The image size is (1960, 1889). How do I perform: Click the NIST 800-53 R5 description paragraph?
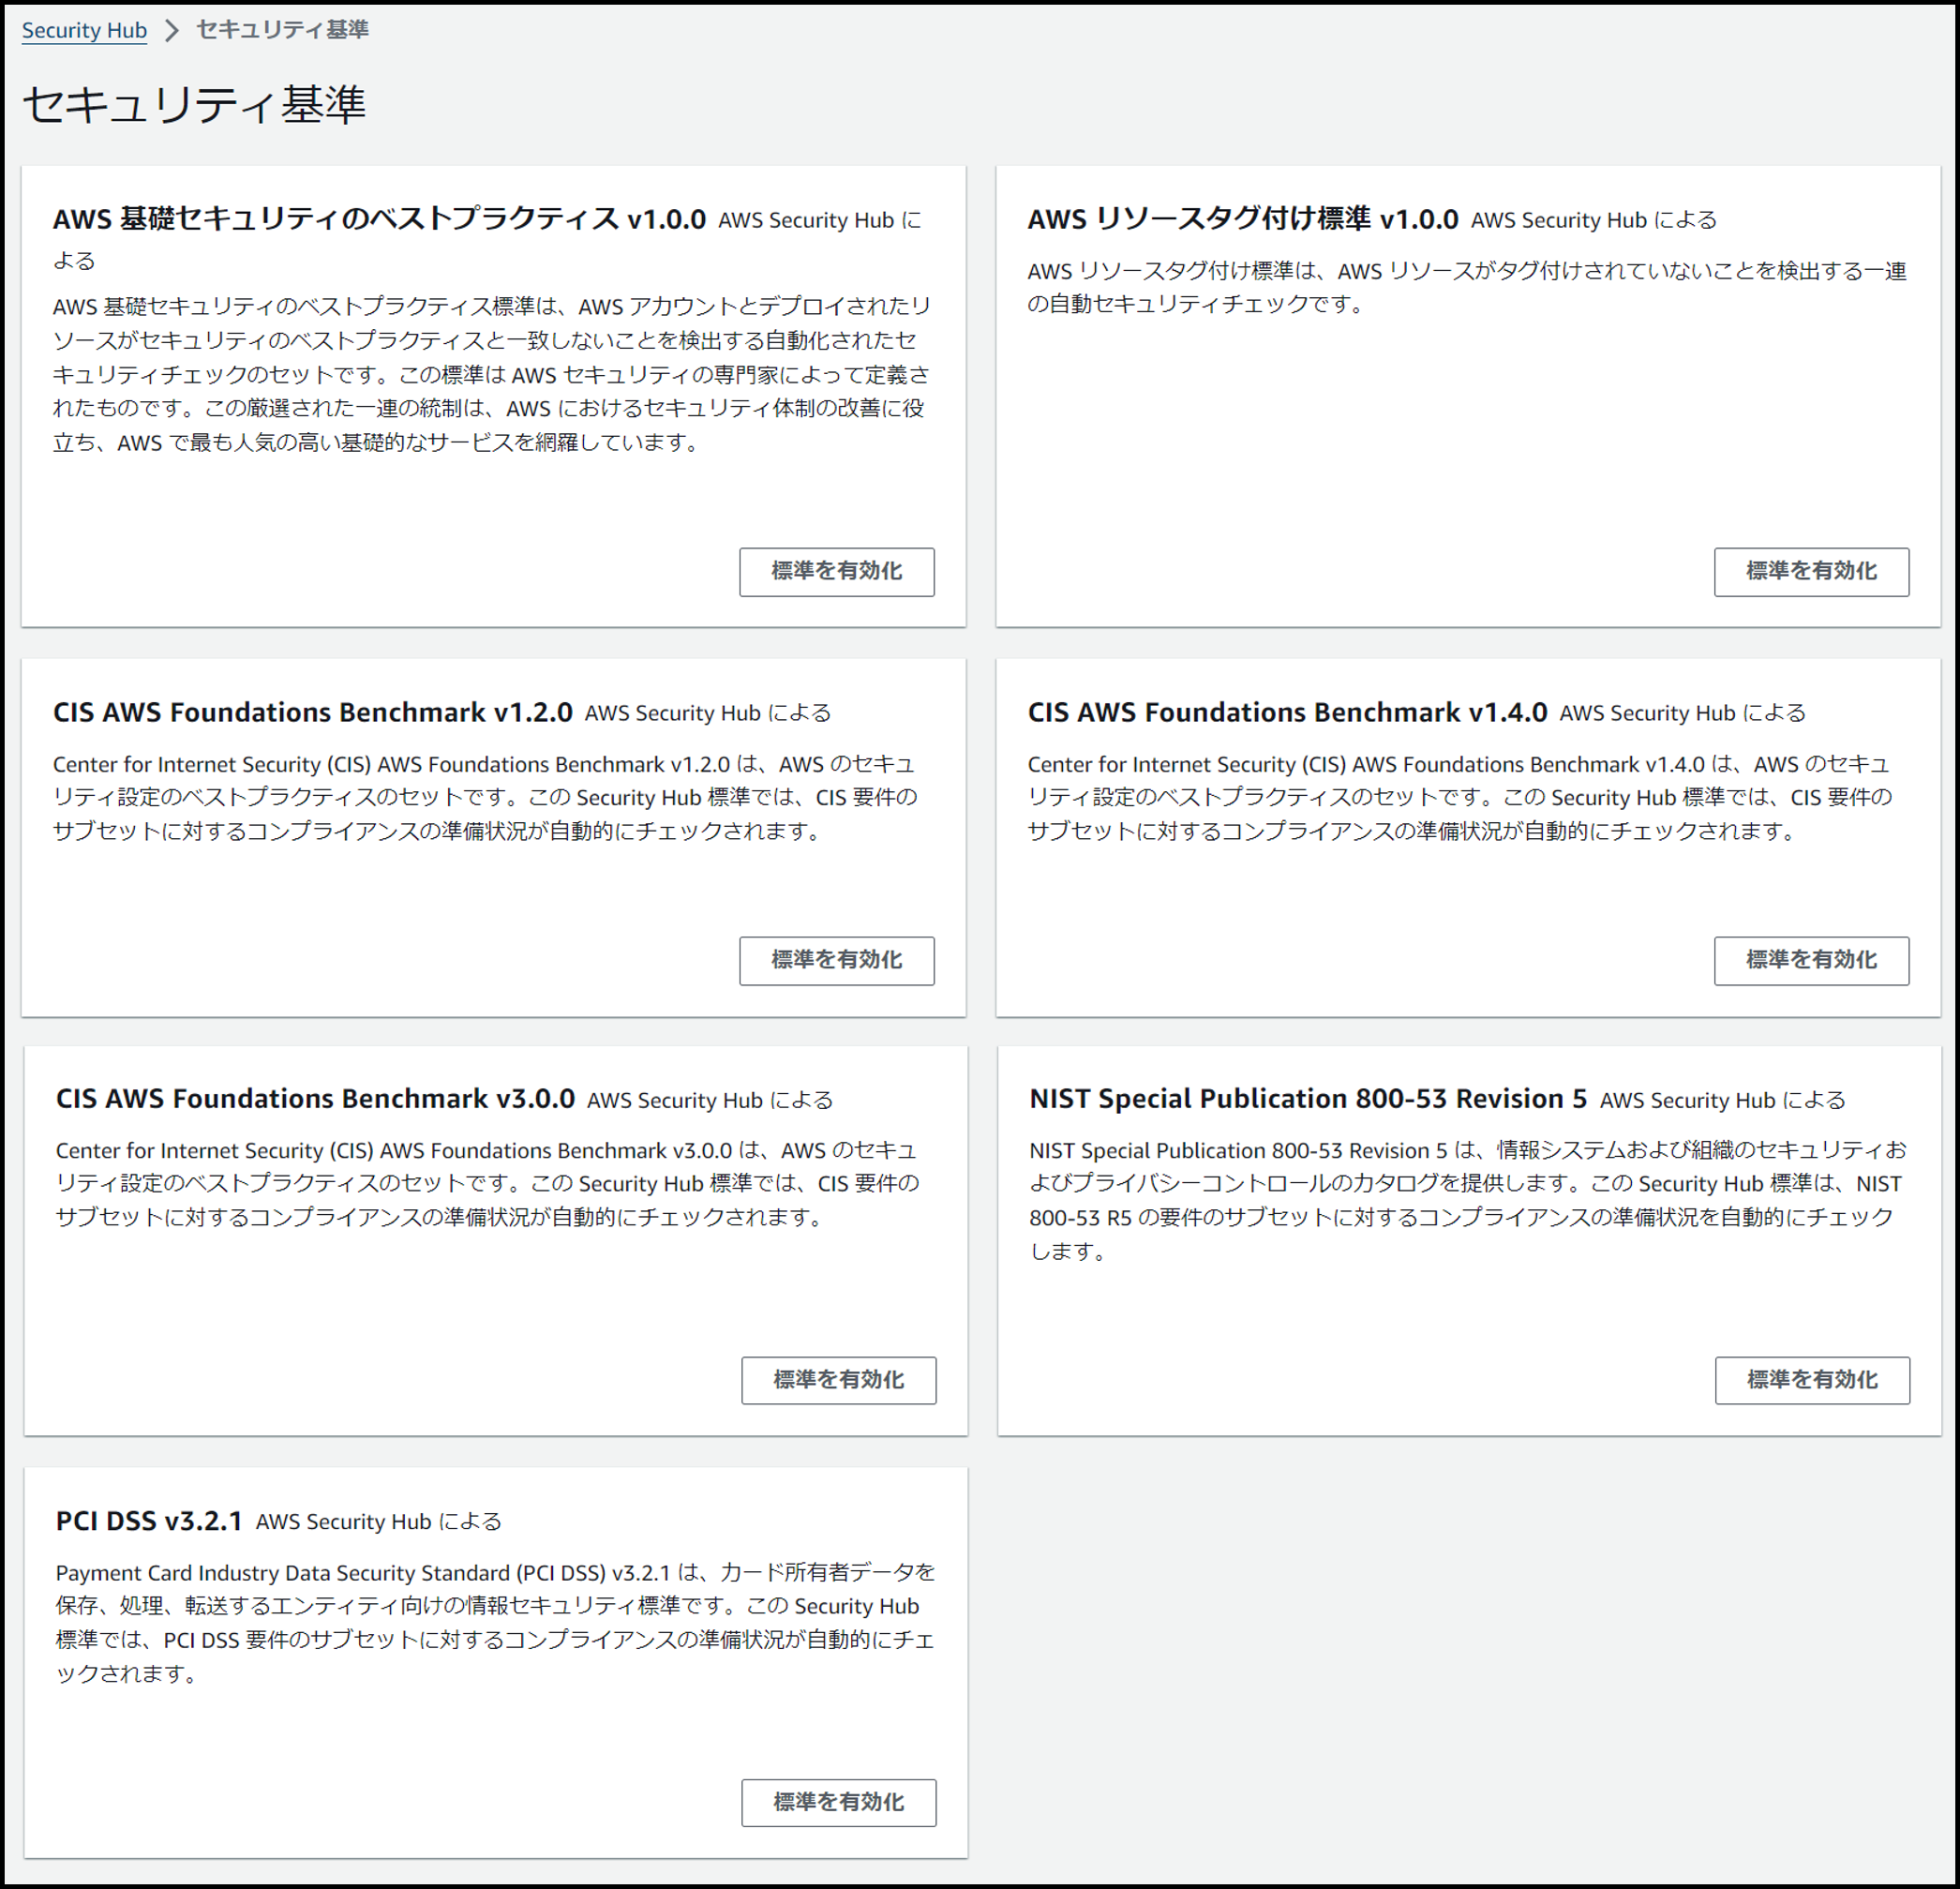[1467, 1200]
